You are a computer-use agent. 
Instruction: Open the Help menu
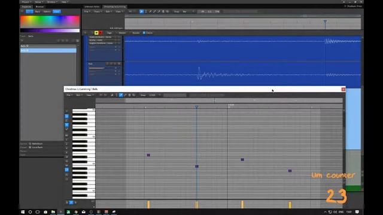(64, 2)
